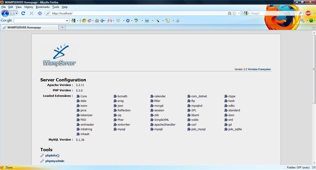The image size is (316, 170).
Task: Click the greyed forward arrow button
Action: click(x=12, y=13)
